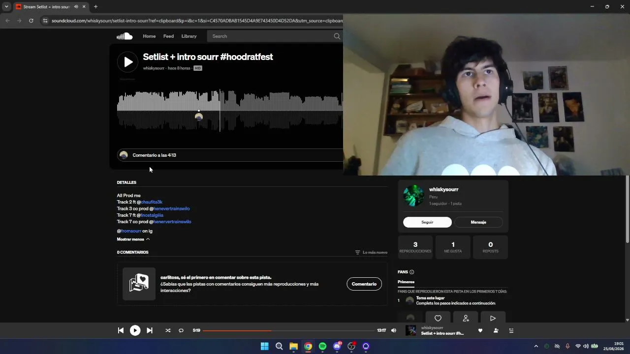The image size is (630, 354).
Task: Click the commenter avatar on the waveform
Action: pos(199,117)
